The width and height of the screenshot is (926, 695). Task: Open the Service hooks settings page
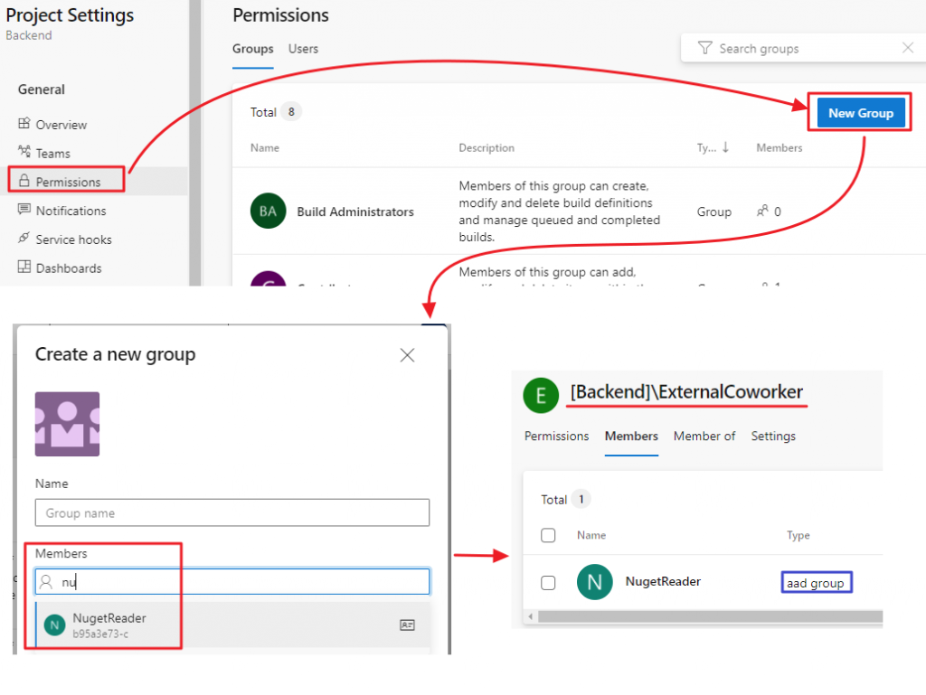coord(73,239)
